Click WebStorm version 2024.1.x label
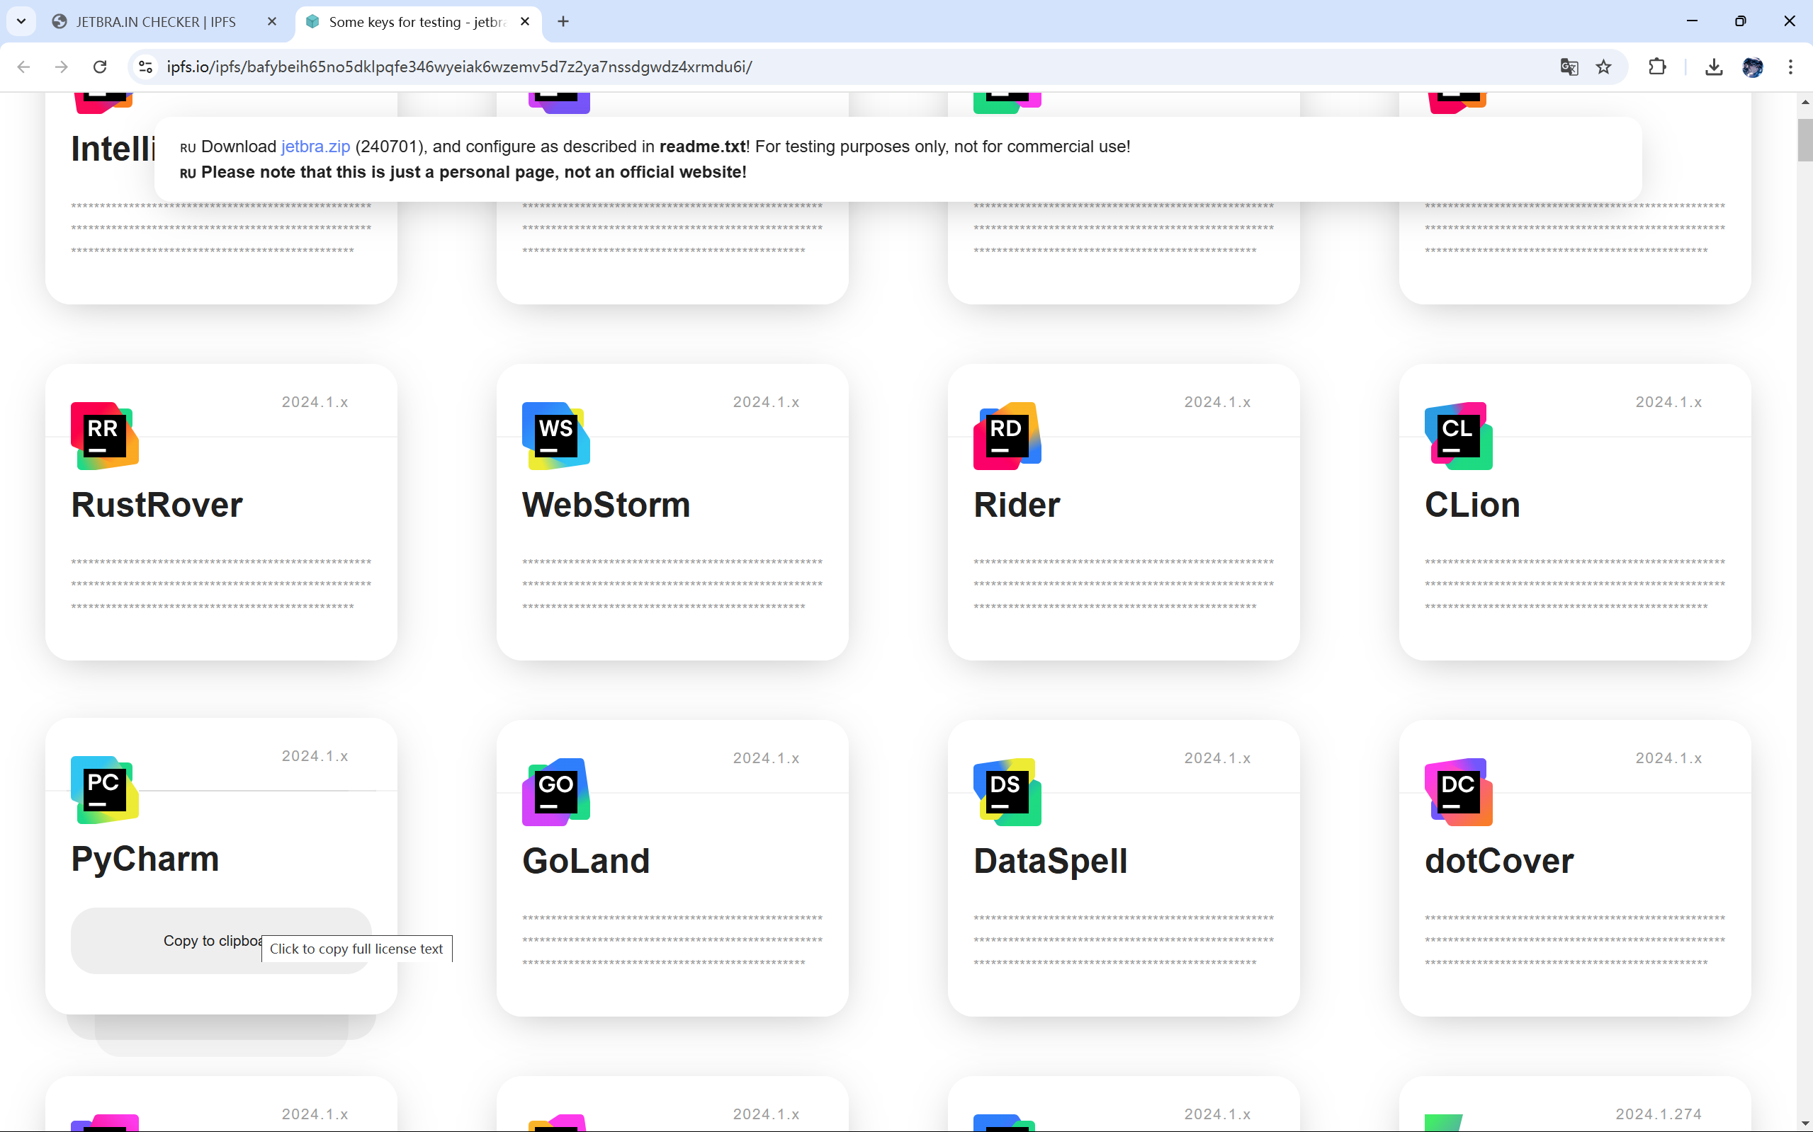This screenshot has width=1813, height=1132. tap(766, 402)
